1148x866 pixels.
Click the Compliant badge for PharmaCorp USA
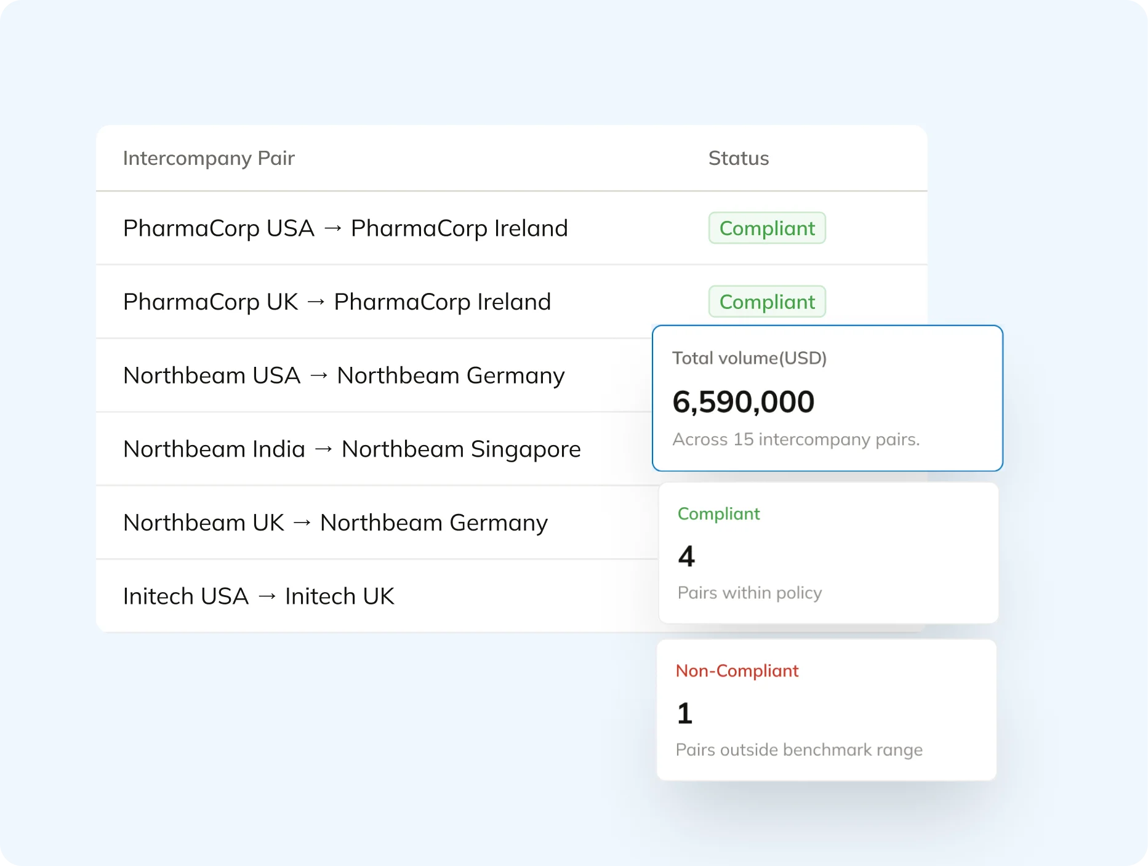(767, 228)
